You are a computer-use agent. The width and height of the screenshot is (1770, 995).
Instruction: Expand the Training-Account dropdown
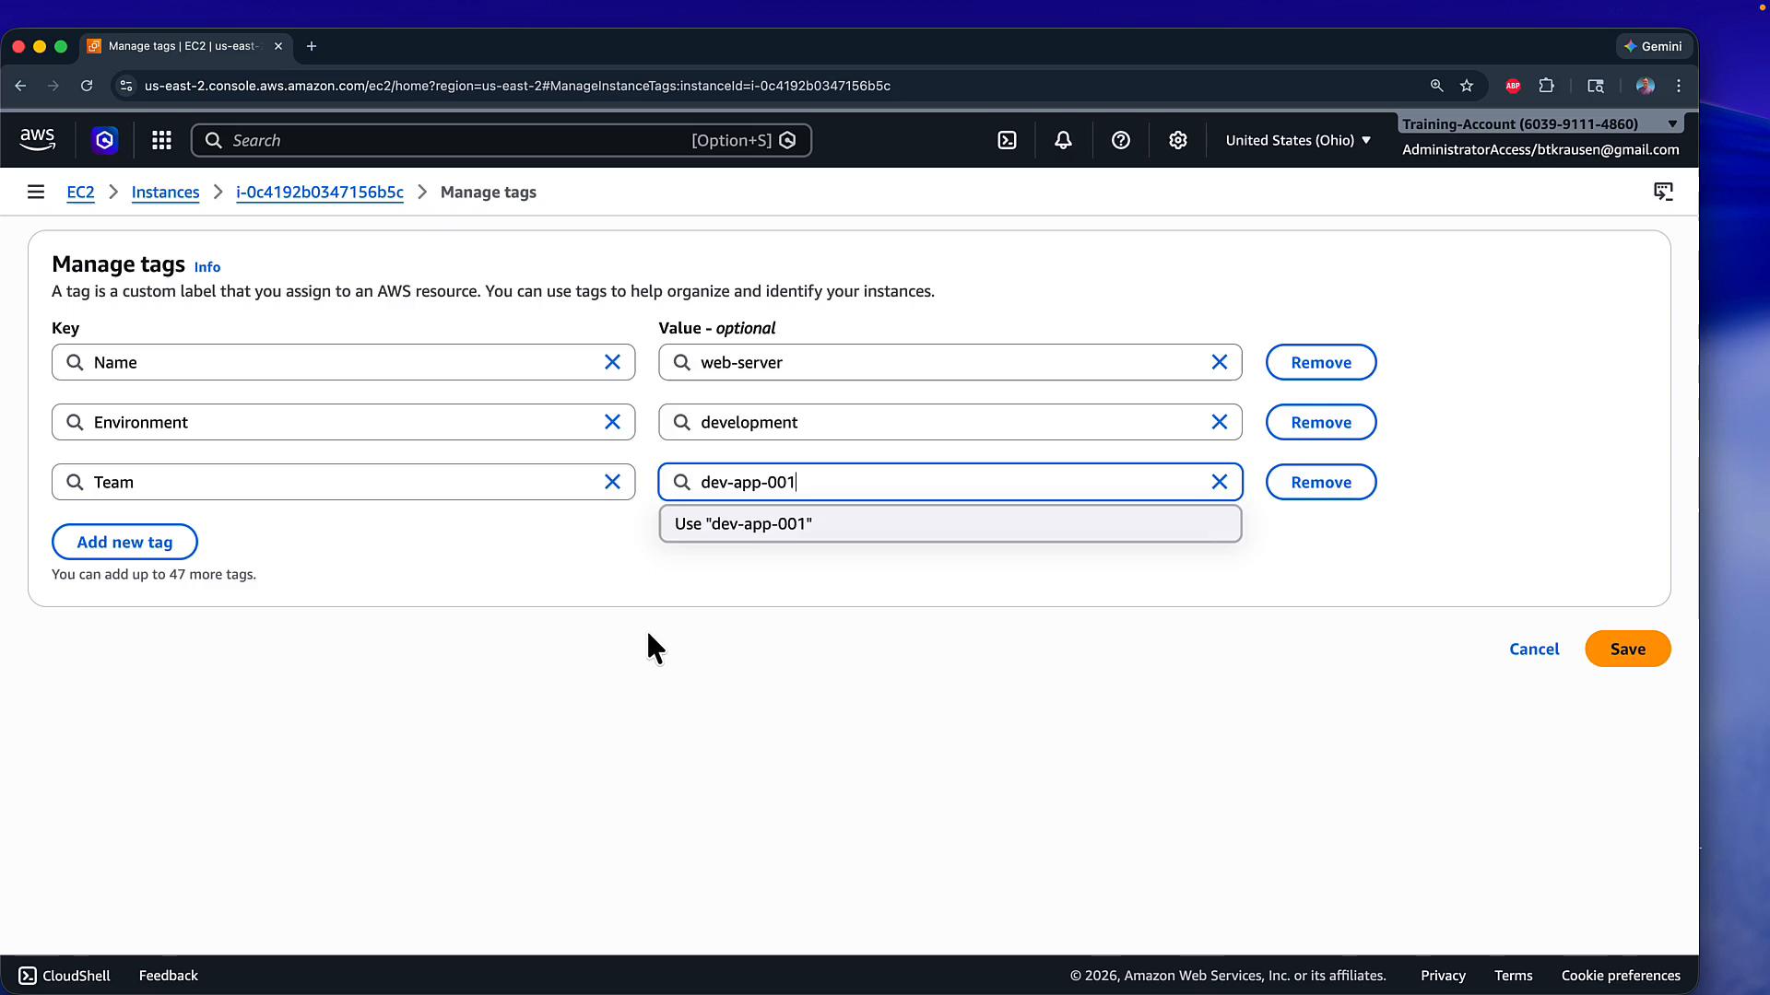tap(1540, 123)
